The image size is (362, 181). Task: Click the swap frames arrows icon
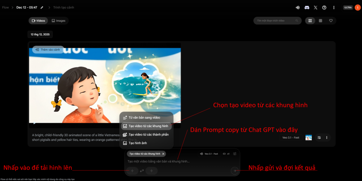click(x=142, y=171)
